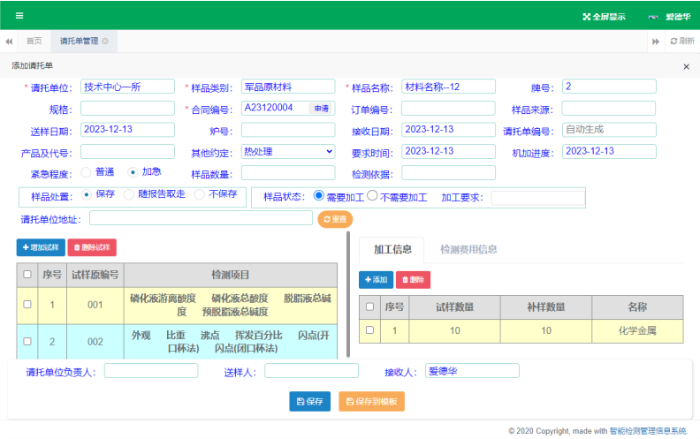
Task: Switch to the 检测费用信息 tab
Action: [468, 250]
